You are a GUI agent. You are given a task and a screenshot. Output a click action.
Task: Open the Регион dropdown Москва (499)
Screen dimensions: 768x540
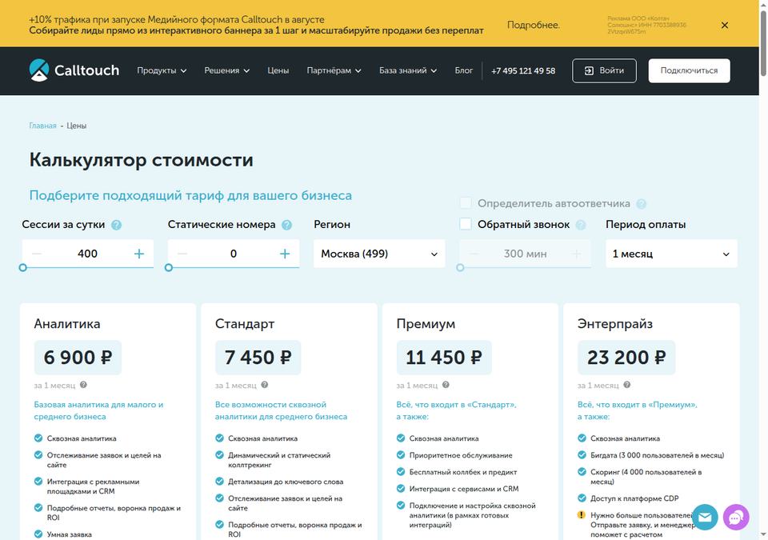(x=379, y=254)
